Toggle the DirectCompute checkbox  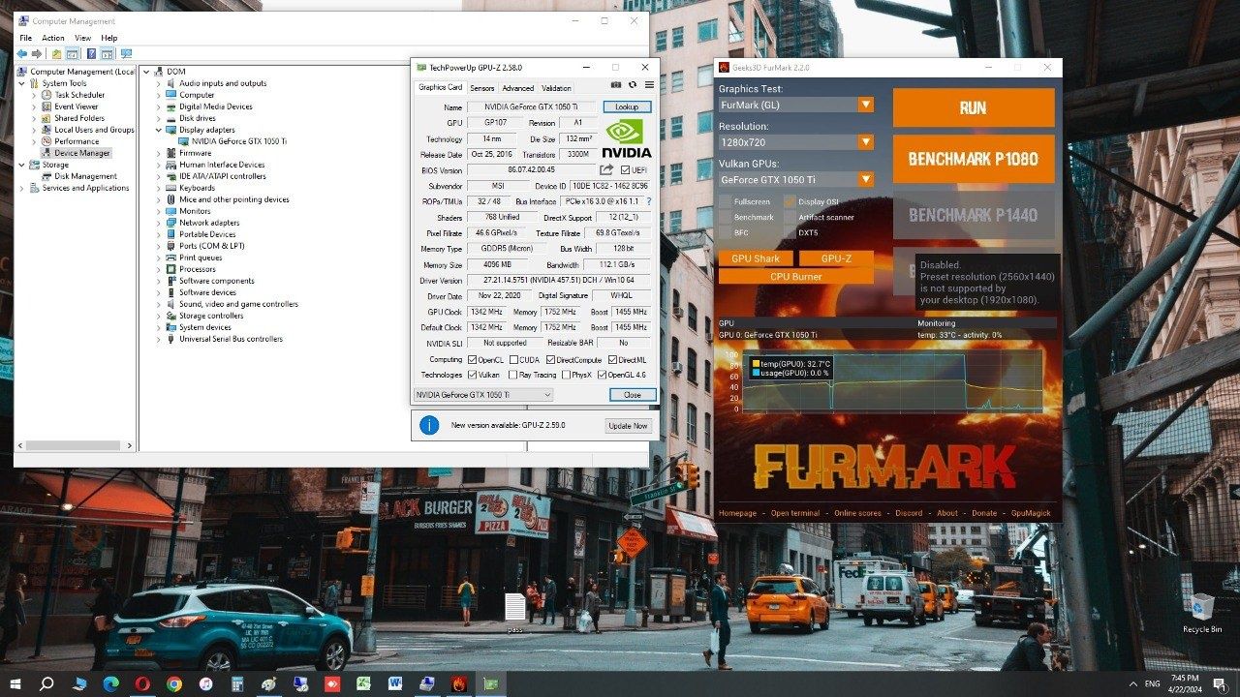pos(549,360)
